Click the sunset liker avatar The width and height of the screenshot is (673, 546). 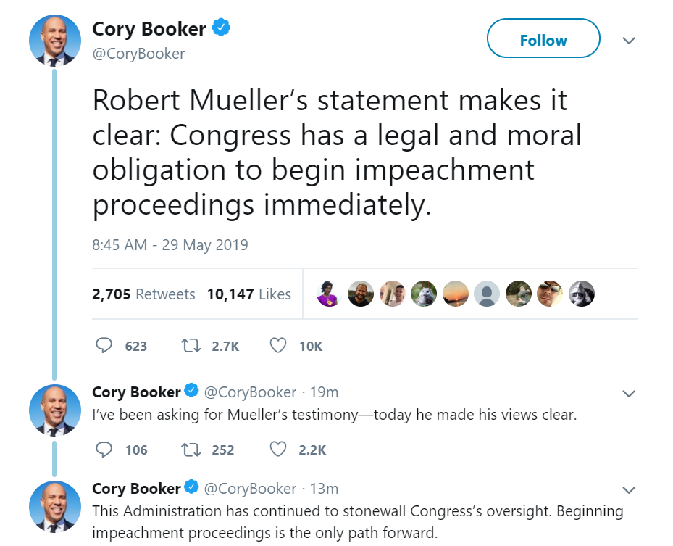[x=456, y=294]
